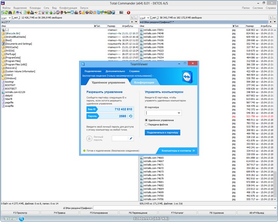
Task: Expand Компьютеры и контакты panel
Action: click(178, 151)
